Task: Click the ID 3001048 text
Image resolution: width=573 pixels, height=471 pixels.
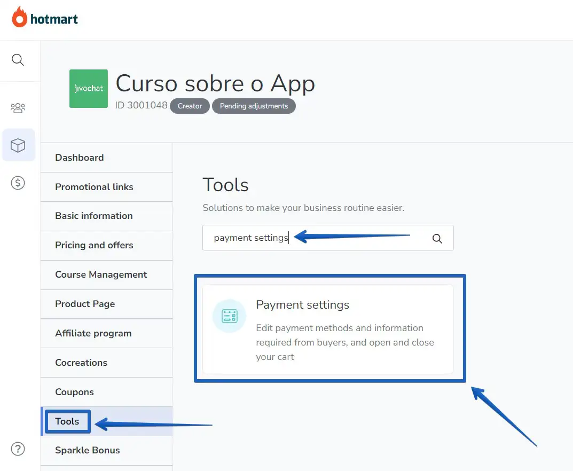Action: point(141,105)
